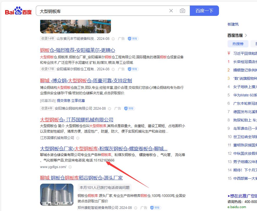Viewport: 257px width, 211px height.
Task: Open hot search 6 广东本轮新冠
Action: point(245,103)
